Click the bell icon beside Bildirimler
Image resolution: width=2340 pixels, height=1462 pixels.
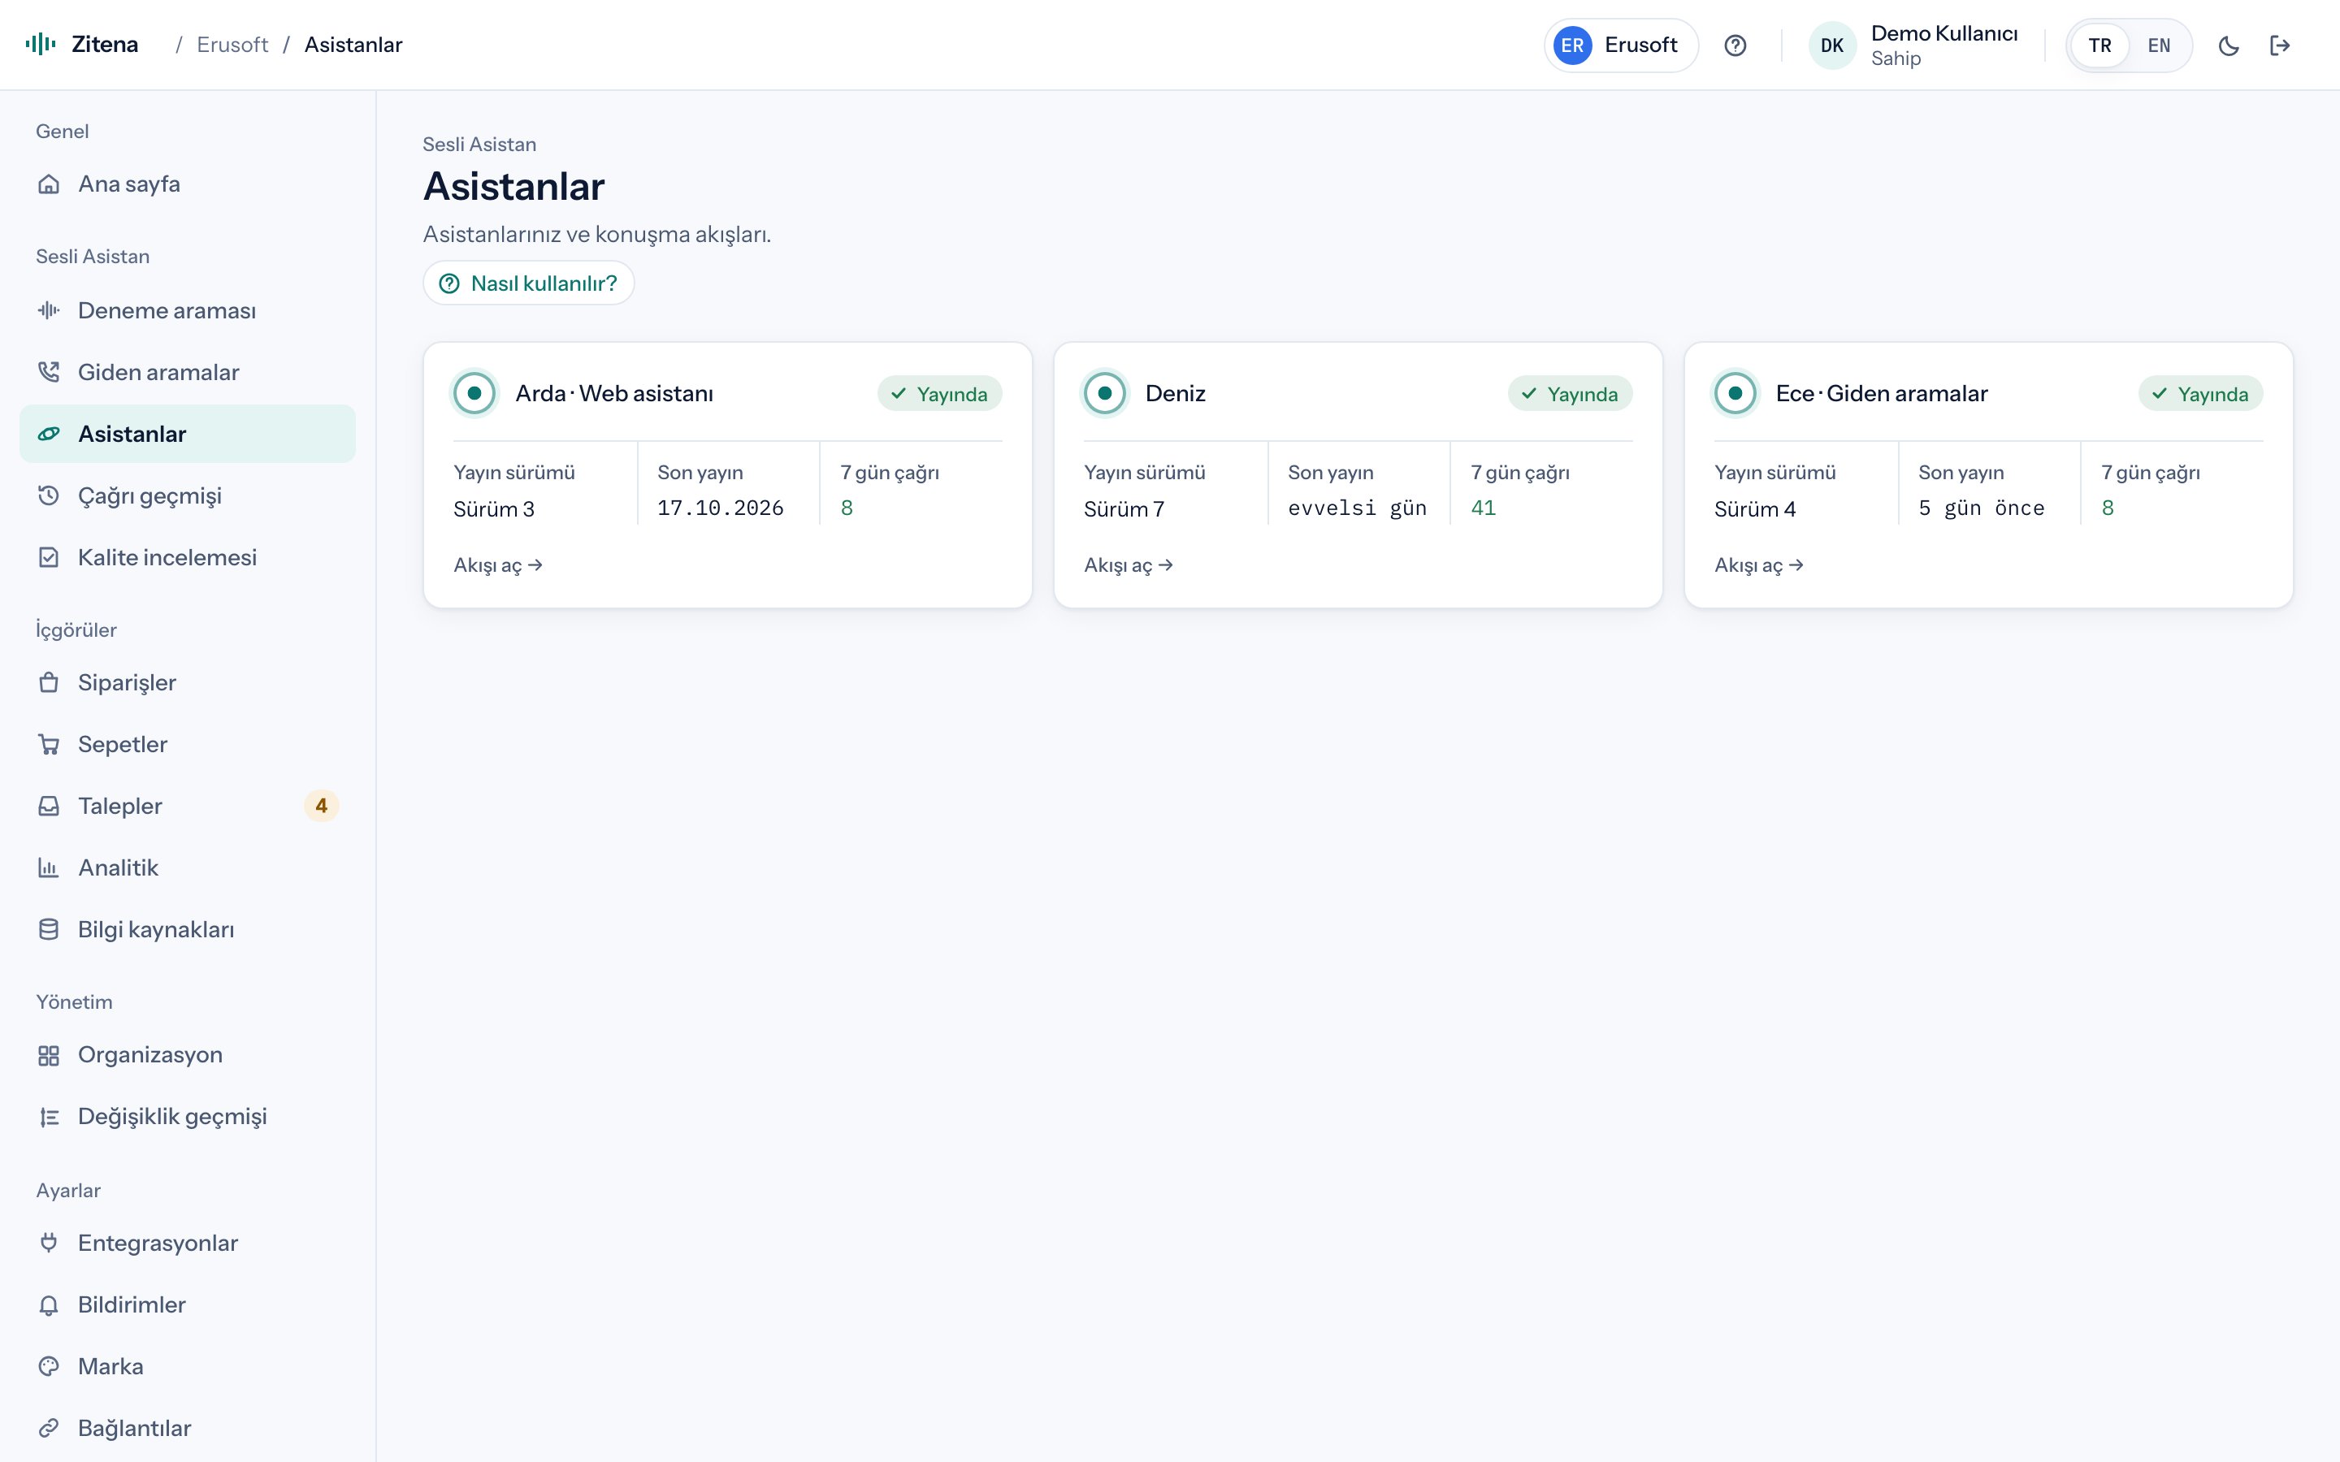pyautogui.click(x=49, y=1305)
